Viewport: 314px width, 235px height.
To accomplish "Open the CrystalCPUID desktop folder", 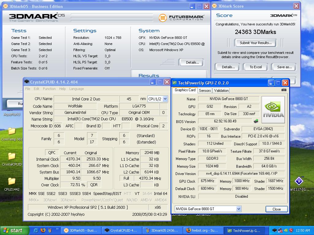I will (x=12, y=159).
